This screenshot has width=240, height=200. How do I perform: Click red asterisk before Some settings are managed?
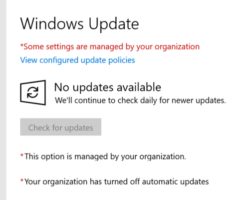coord(22,45)
